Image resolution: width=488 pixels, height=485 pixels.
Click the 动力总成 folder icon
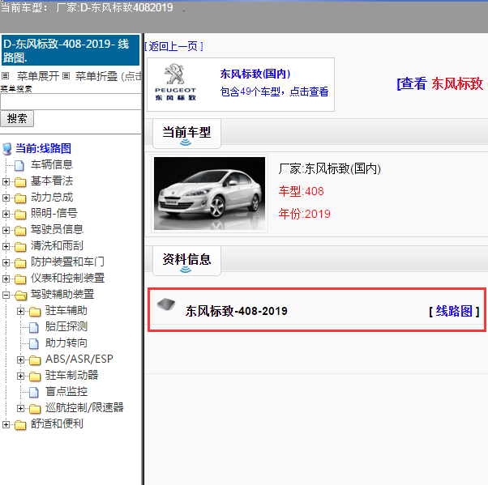(x=20, y=198)
